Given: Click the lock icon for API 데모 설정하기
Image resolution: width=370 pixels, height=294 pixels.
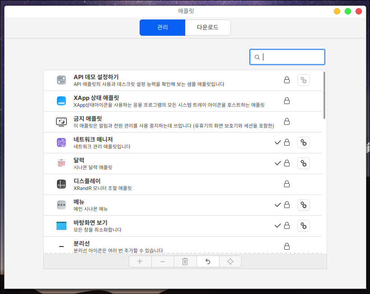Looking at the screenshot, I should point(286,80).
